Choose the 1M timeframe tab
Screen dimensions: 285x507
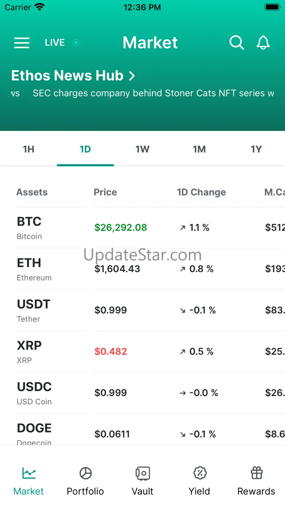coord(199,149)
